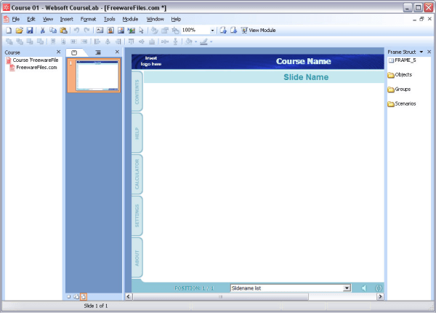Screen dimensions: 436x313
Task: Open the Insert menu
Action: tap(66, 19)
